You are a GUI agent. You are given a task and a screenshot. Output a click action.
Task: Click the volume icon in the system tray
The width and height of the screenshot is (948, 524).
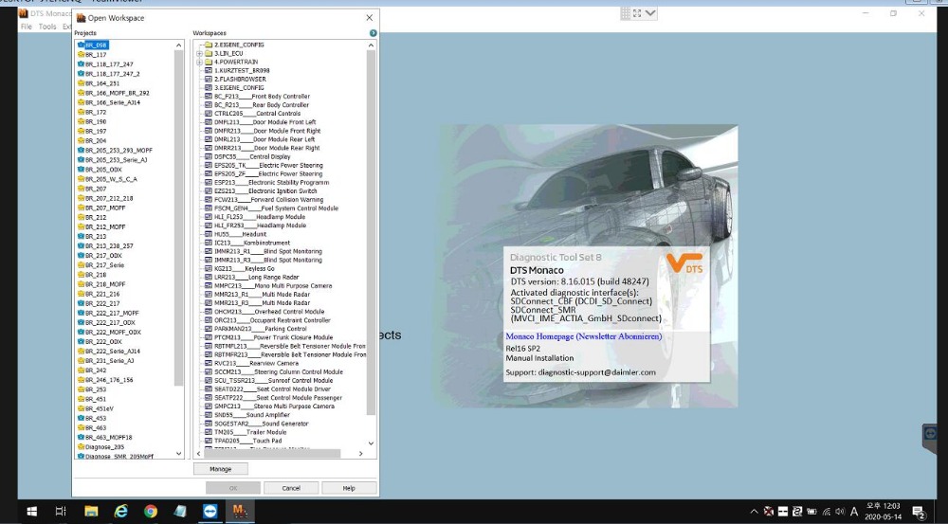(839, 512)
